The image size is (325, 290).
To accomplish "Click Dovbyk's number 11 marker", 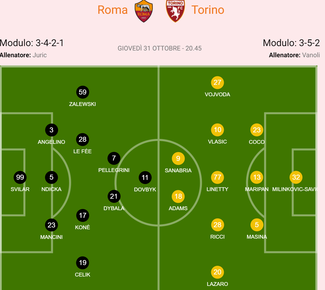I will click(145, 178).
